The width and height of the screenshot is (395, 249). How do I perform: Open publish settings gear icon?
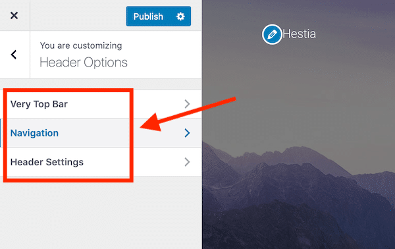[180, 16]
